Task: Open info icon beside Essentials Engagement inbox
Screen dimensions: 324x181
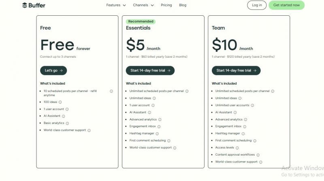Action: [159, 126]
